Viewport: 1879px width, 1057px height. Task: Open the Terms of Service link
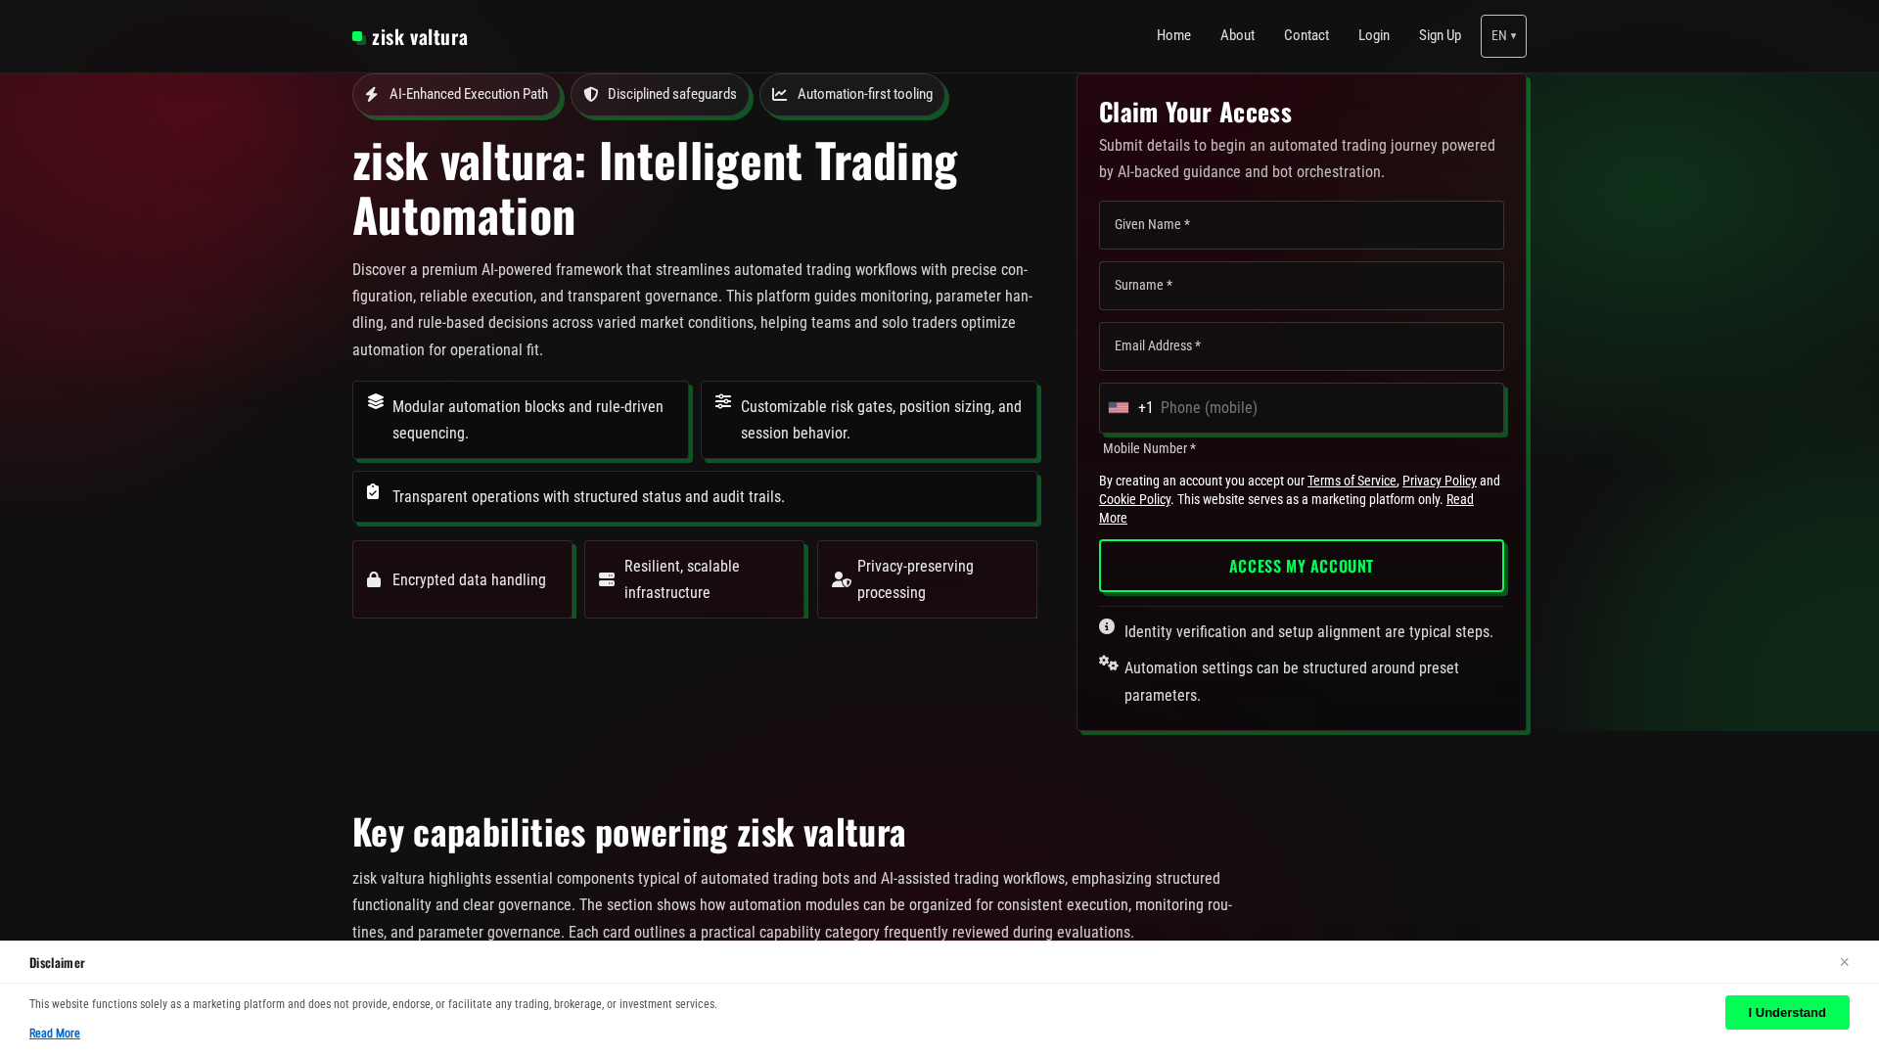click(x=1352, y=481)
